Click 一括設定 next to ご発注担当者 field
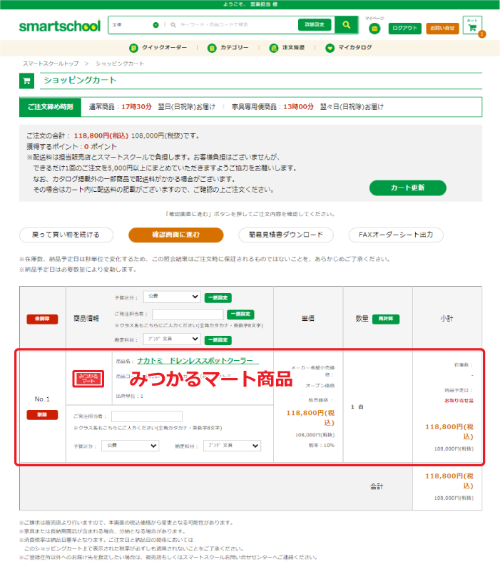 [240, 314]
